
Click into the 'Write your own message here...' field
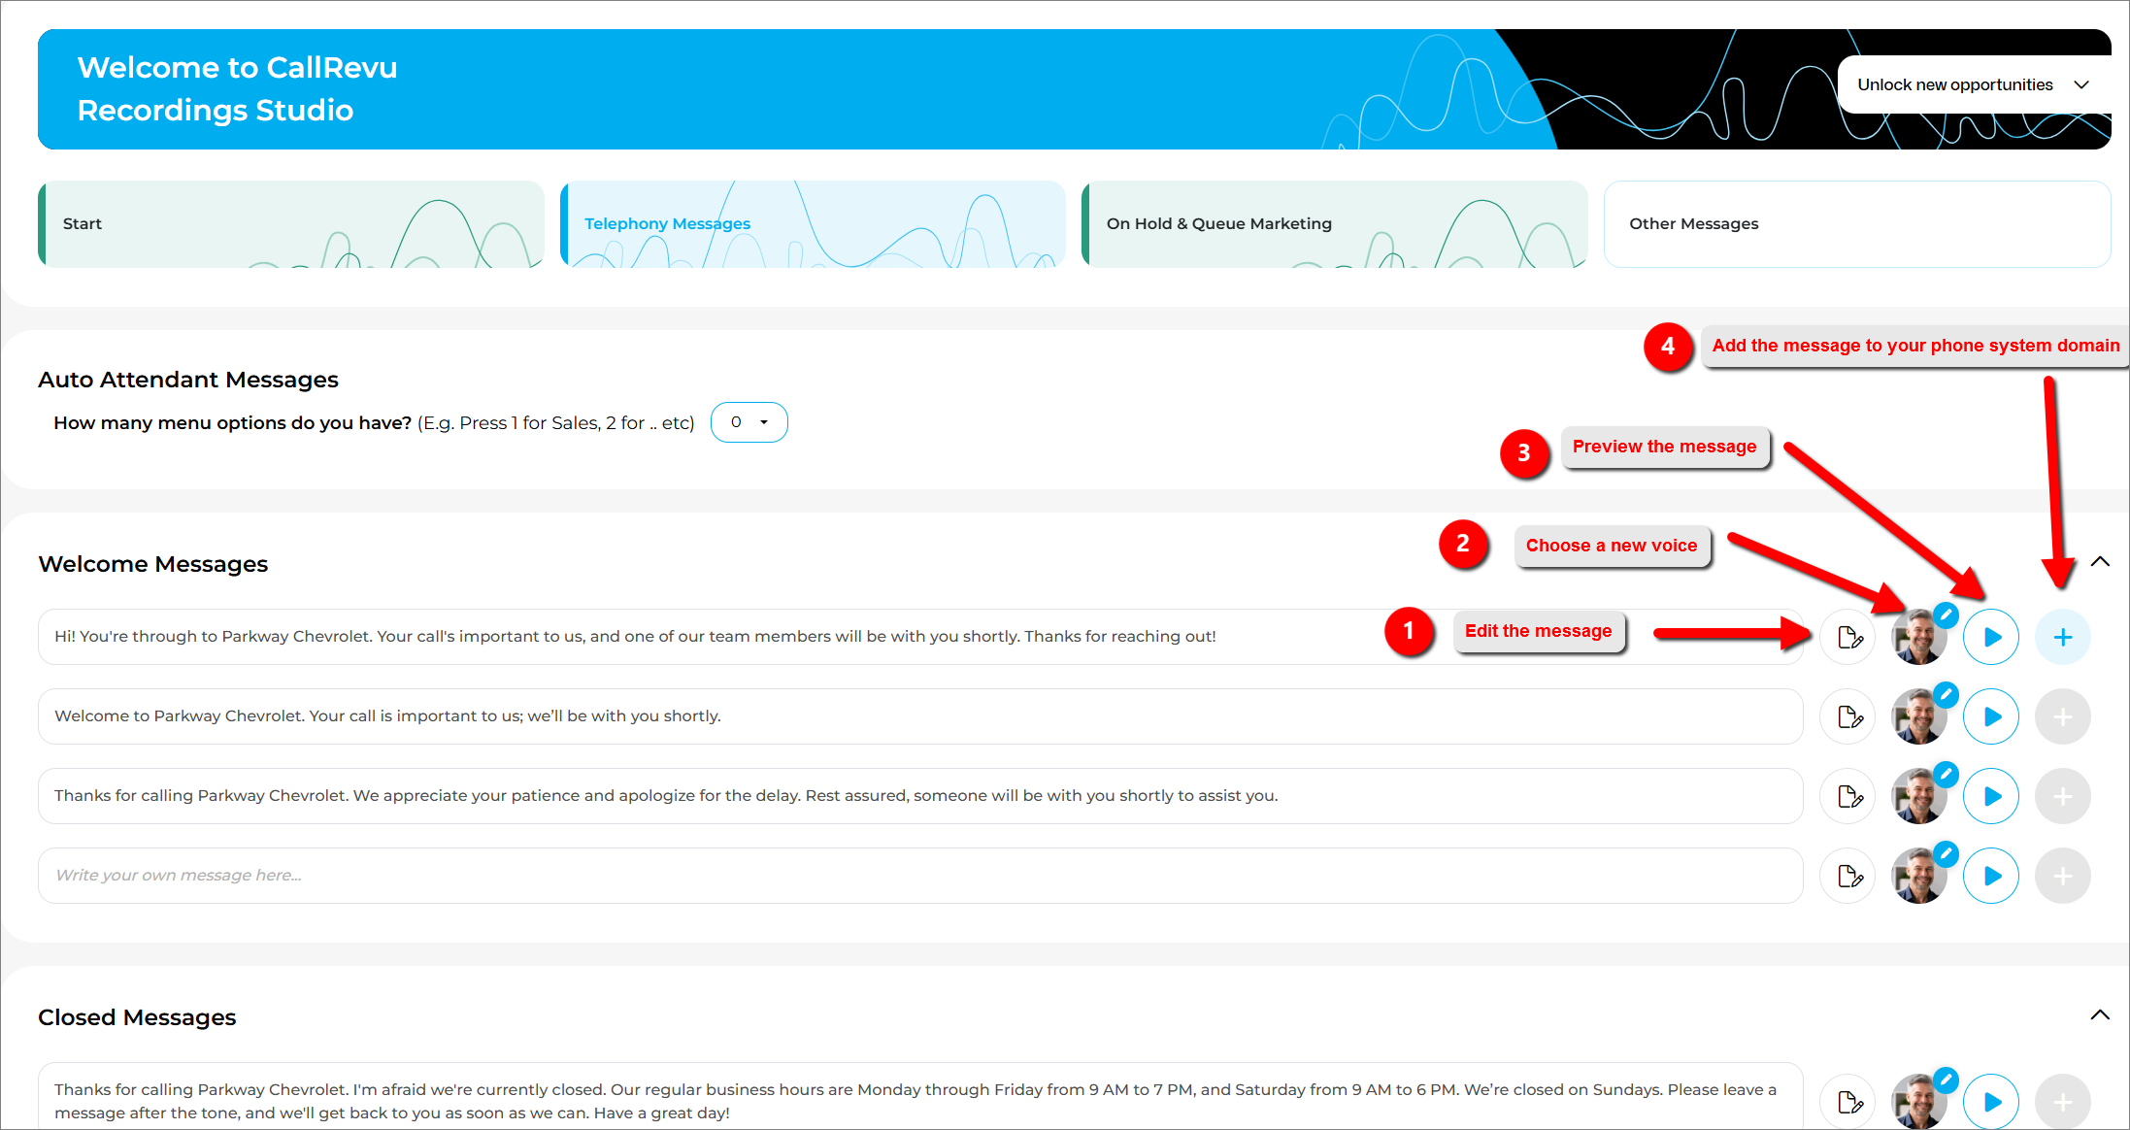(920, 876)
